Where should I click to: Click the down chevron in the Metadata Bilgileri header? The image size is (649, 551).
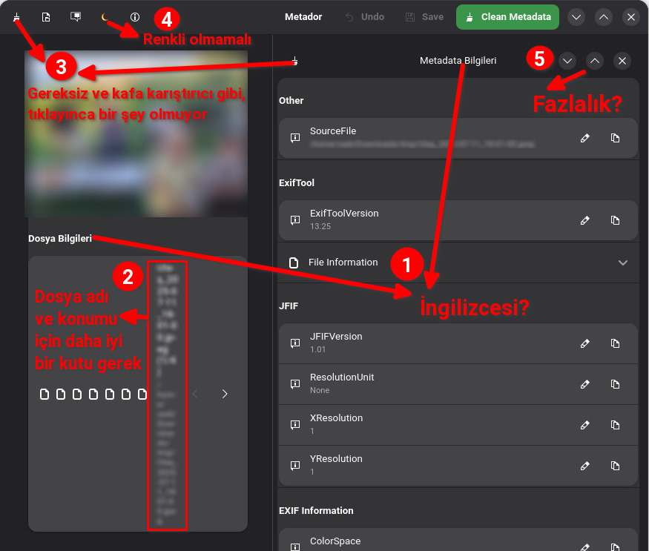click(x=567, y=61)
